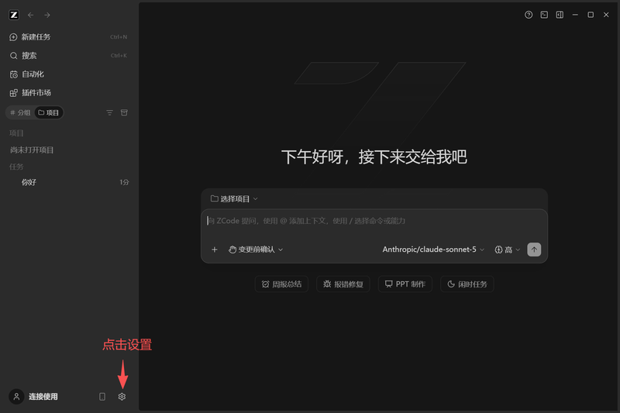
Task: Open the mobile device icon
Action: (x=102, y=397)
